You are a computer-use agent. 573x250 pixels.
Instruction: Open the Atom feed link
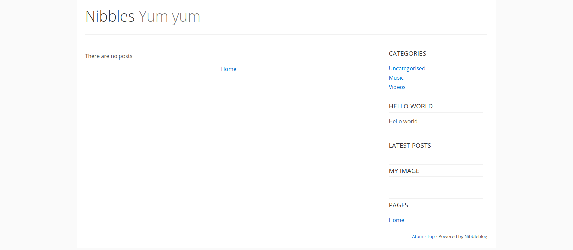tap(417, 236)
